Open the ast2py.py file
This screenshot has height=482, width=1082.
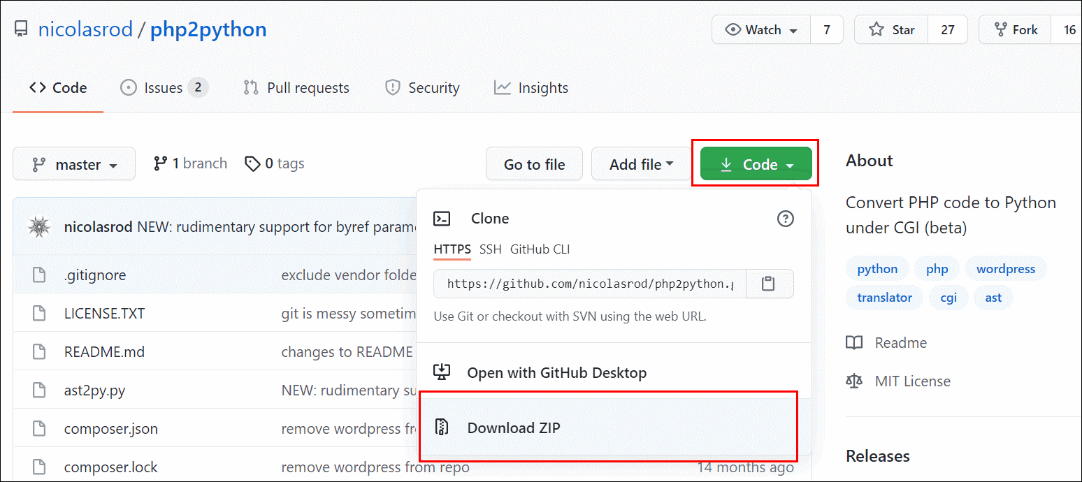click(x=94, y=390)
